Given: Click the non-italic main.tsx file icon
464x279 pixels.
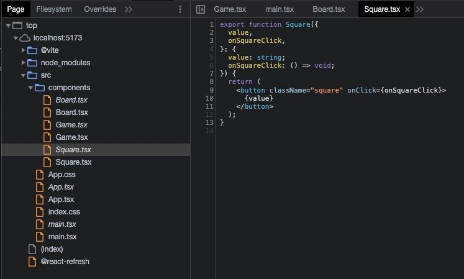Looking at the screenshot, I should coord(40,237).
